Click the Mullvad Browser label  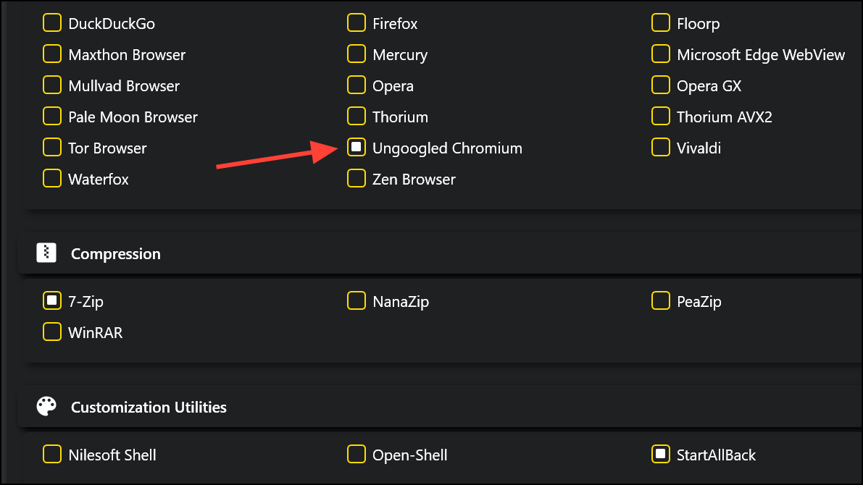[124, 86]
